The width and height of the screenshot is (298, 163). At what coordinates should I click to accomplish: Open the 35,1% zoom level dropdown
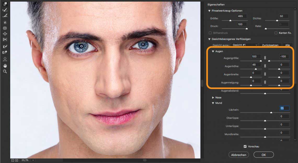[x=33, y=160]
